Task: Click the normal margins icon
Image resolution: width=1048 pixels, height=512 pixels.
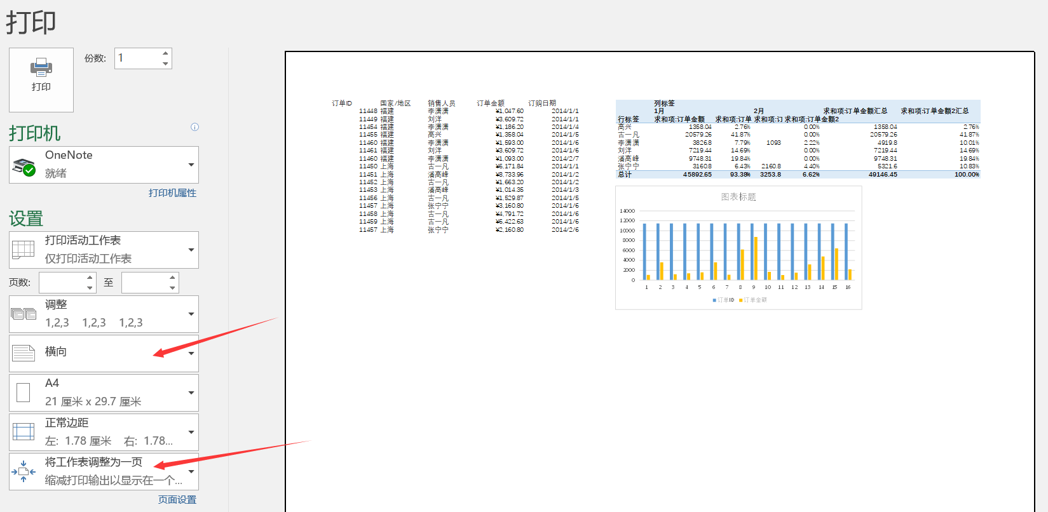Action: tap(24, 432)
